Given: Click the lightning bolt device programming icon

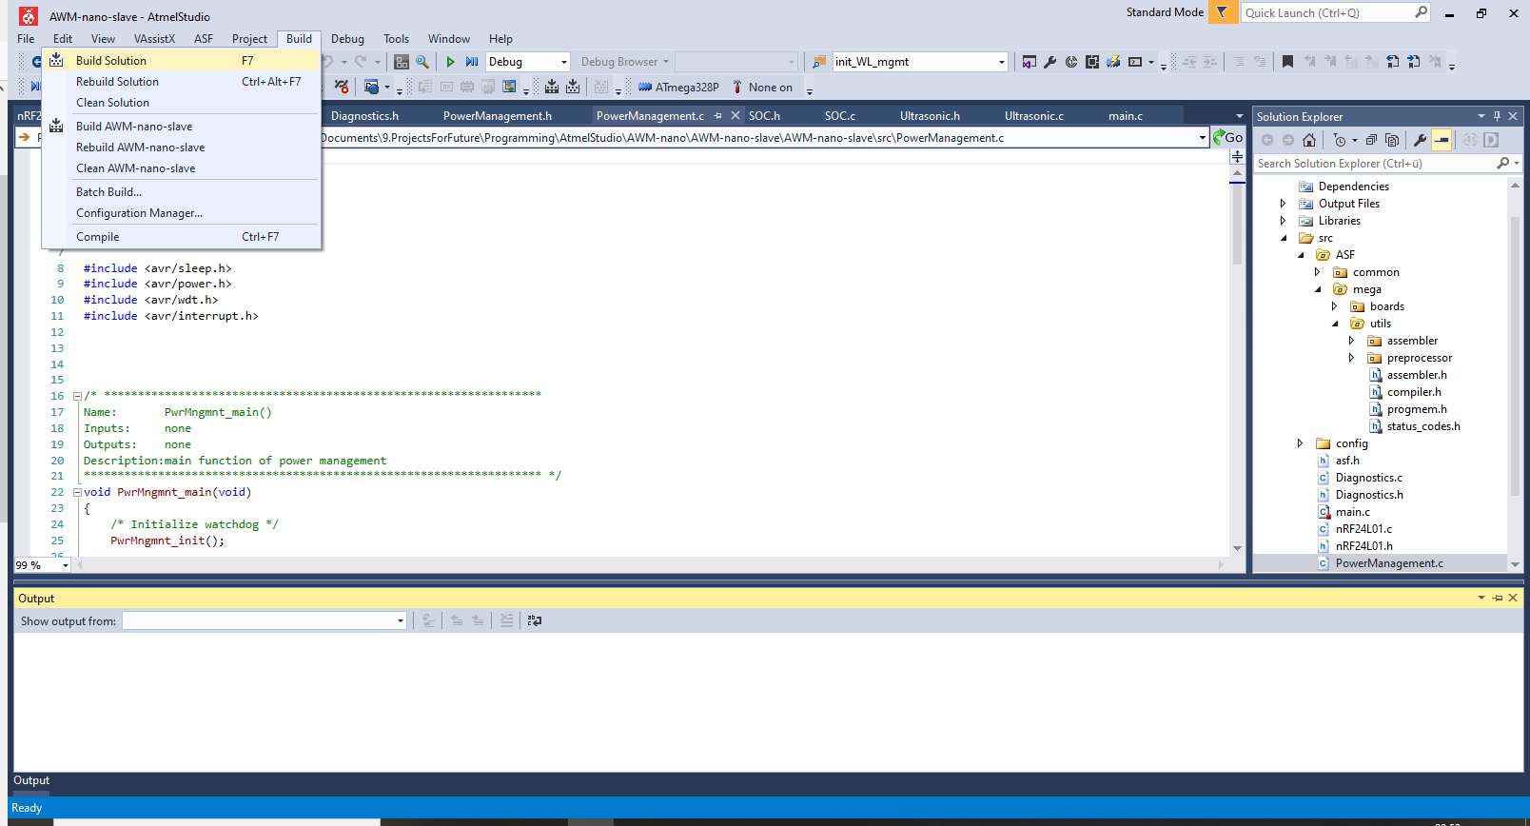Looking at the screenshot, I should click(x=1113, y=62).
